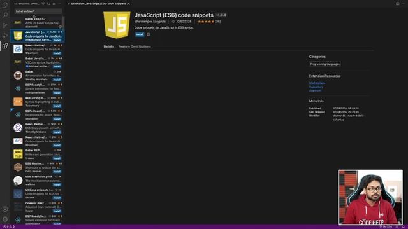Screen dimensions: 408x229
Task: Select UXCore snippets extension
Action: click(x=37, y=193)
